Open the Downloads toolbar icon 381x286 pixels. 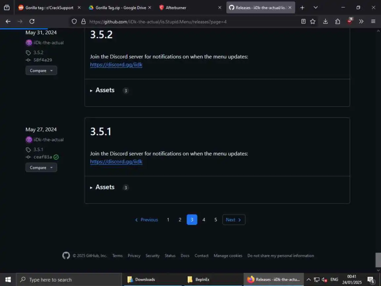point(325,22)
